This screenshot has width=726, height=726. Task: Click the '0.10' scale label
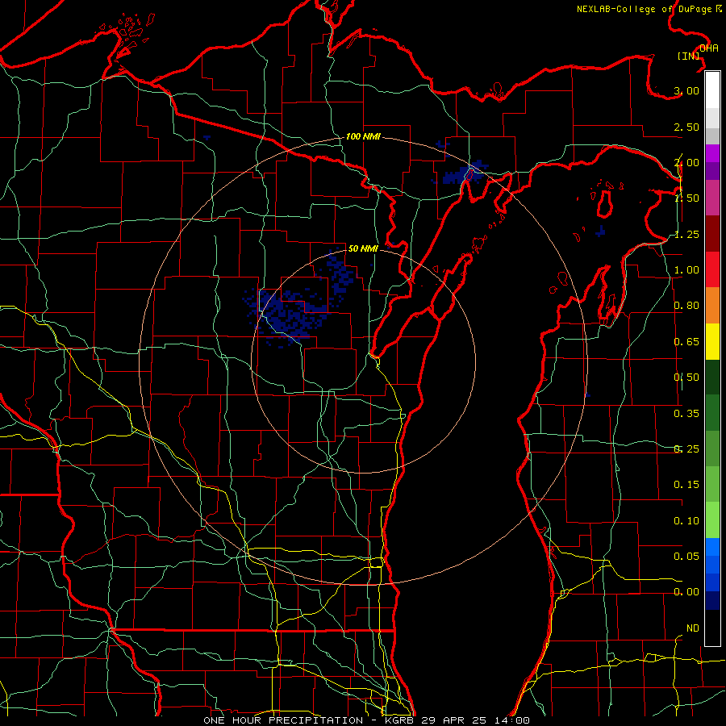point(686,521)
